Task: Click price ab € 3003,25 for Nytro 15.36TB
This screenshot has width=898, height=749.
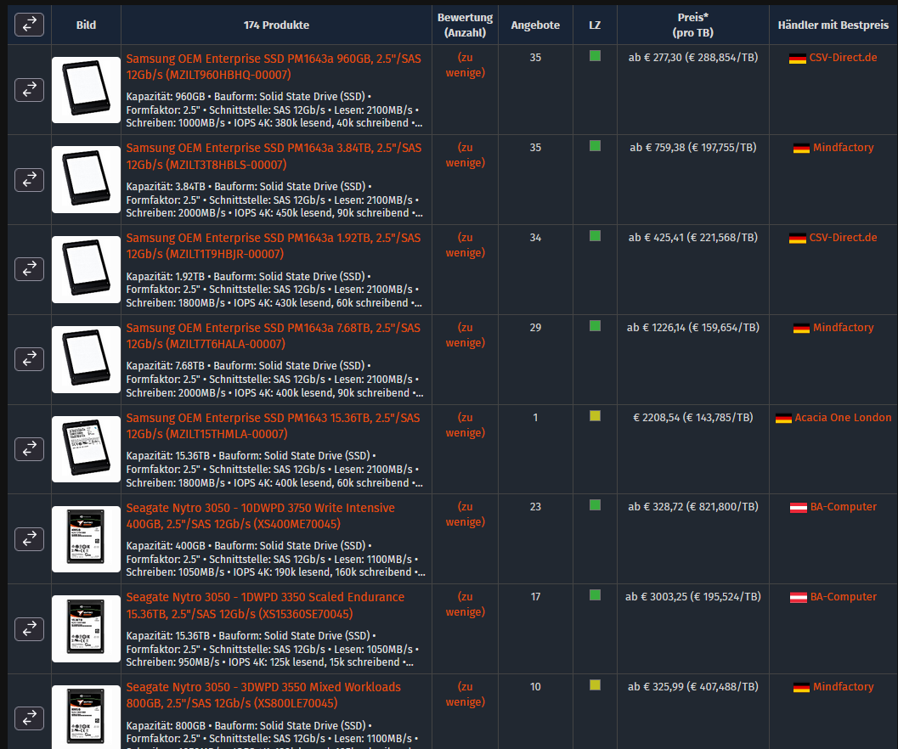Action: pos(693,596)
